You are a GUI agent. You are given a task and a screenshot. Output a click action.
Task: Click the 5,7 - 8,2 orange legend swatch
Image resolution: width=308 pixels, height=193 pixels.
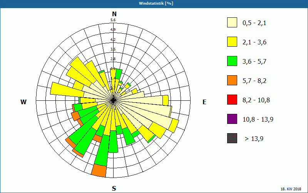pos(232,80)
